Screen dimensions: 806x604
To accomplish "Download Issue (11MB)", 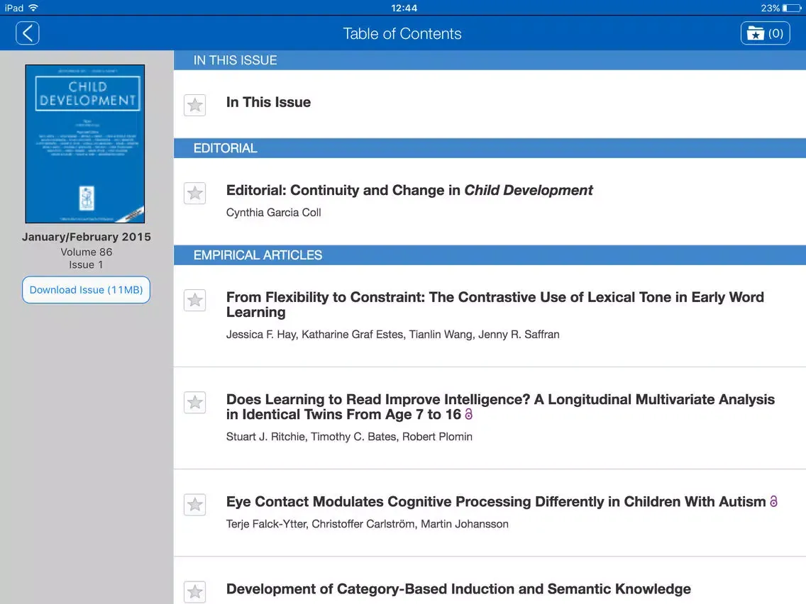I will tap(86, 290).
